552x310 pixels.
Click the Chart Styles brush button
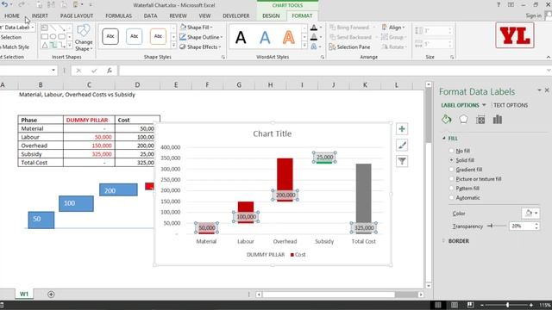pyautogui.click(x=402, y=145)
